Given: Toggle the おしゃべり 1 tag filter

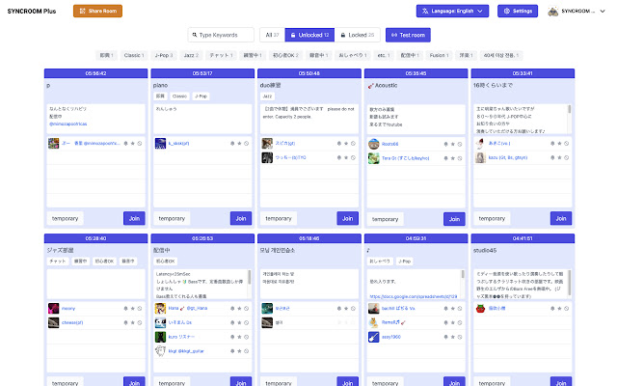Looking at the screenshot, I should tap(353, 56).
